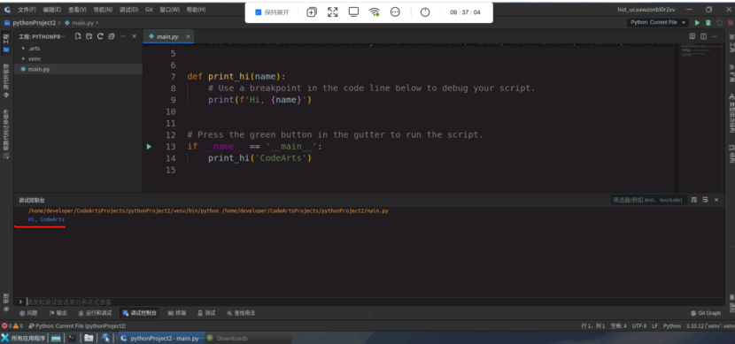Click Python: Current File (pythonProject2) in status bar

[x=77, y=325]
